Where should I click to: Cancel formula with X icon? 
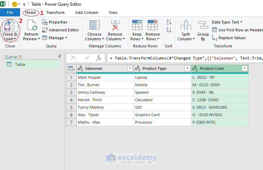(x=73, y=58)
